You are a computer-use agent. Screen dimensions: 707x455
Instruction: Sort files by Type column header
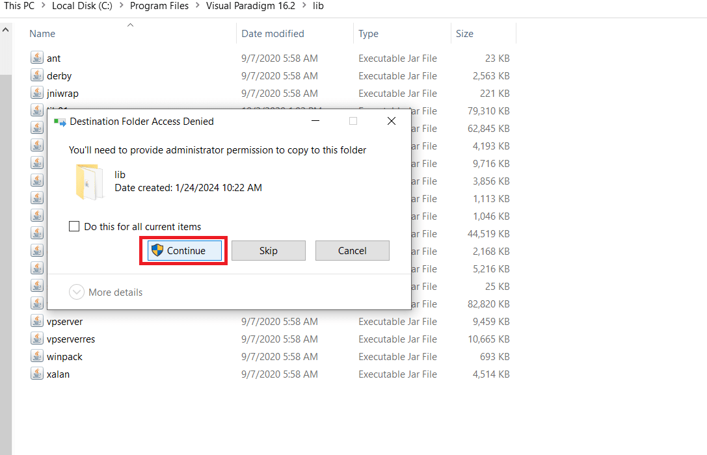coord(368,34)
